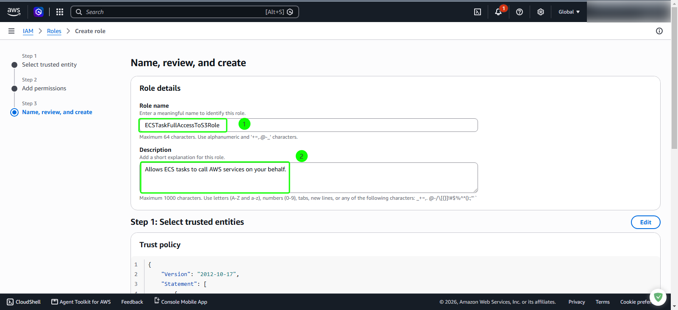Open the help question mark menu
Image resolution: width=678 pixels, height=310 pixels.
[520, 12]
